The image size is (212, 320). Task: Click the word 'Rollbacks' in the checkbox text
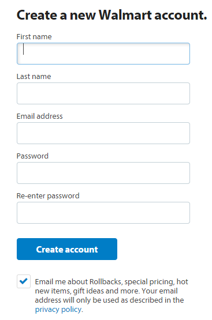coord(106,282)
